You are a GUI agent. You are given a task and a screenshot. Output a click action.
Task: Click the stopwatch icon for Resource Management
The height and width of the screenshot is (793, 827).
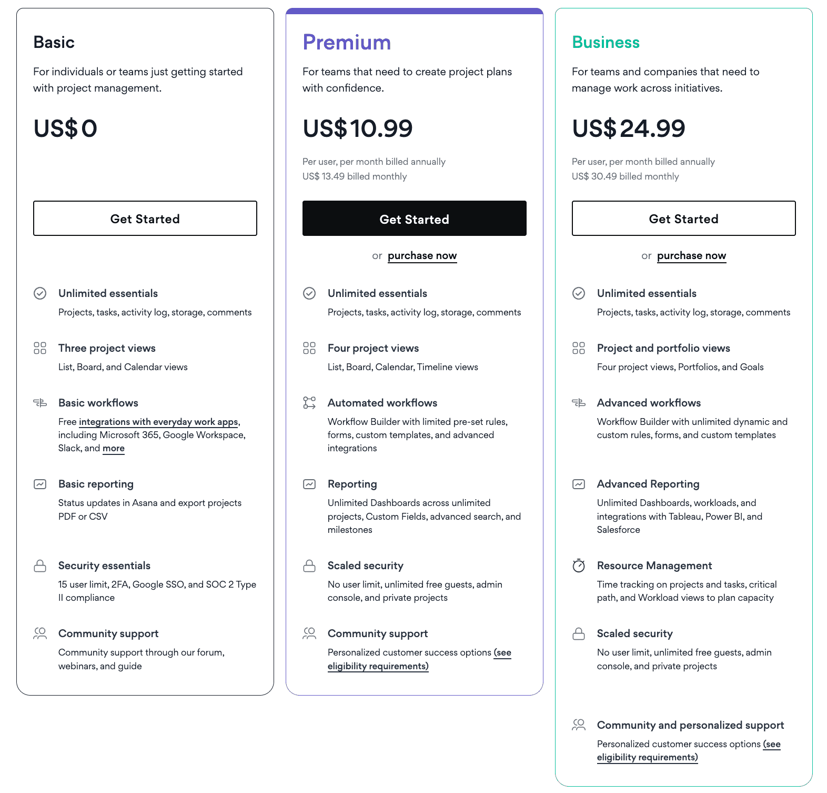[579, 566]
